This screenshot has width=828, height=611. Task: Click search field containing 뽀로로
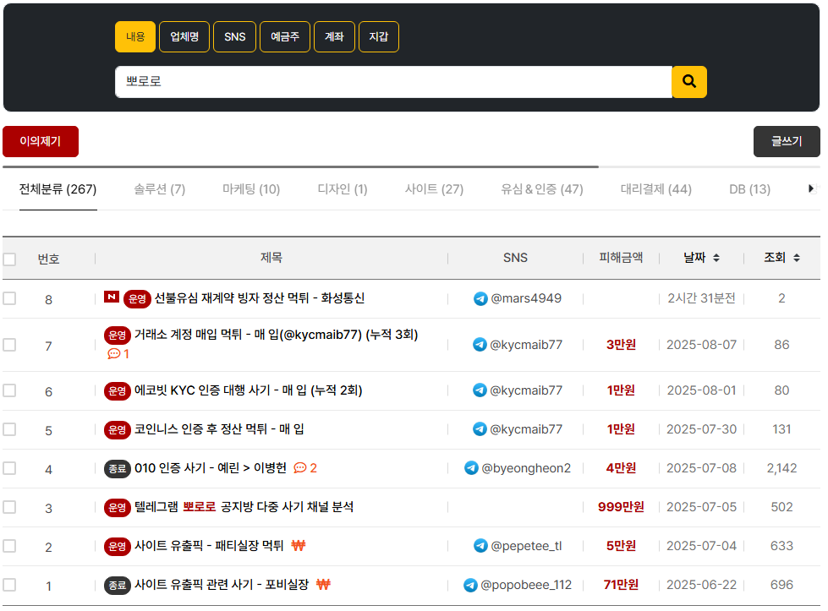tap(393, 82)
